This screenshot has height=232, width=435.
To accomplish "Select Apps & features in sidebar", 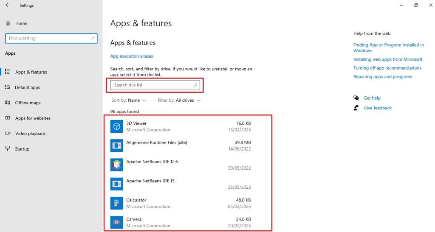I will click(x=31, y=72).
